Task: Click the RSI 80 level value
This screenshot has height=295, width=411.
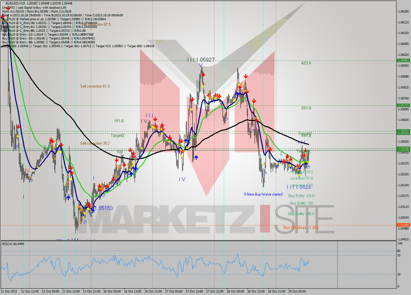Action: [x=399, y=251]
